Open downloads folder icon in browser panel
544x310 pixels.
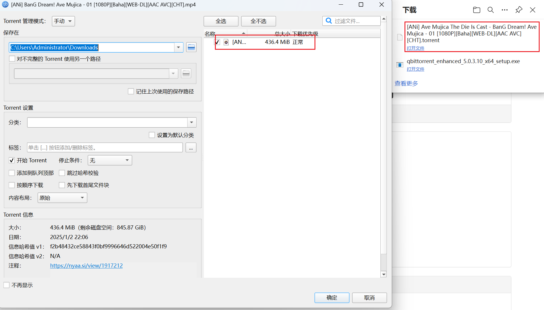pyautogui.click(x=477, y=10)
